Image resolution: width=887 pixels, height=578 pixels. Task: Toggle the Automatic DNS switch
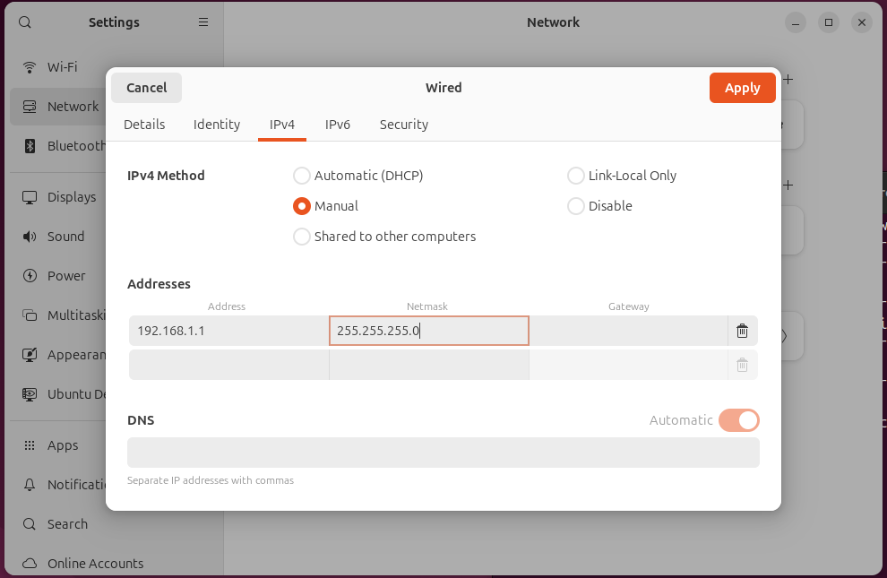738,420
